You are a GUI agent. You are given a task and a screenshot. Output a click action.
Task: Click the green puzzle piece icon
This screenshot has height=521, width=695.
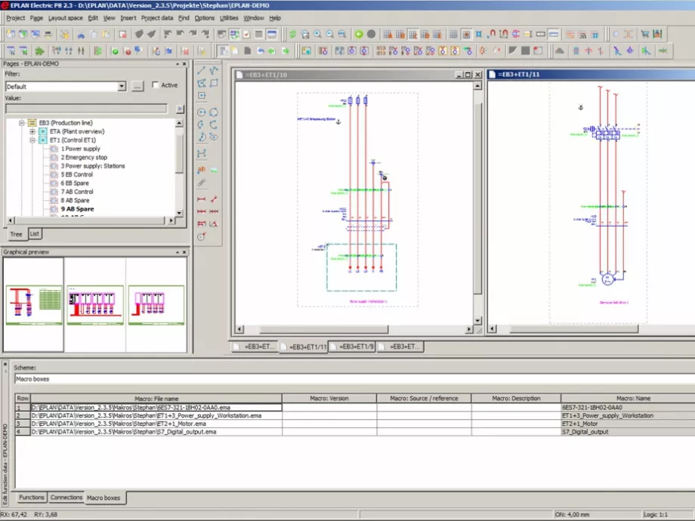click(40, 51)
